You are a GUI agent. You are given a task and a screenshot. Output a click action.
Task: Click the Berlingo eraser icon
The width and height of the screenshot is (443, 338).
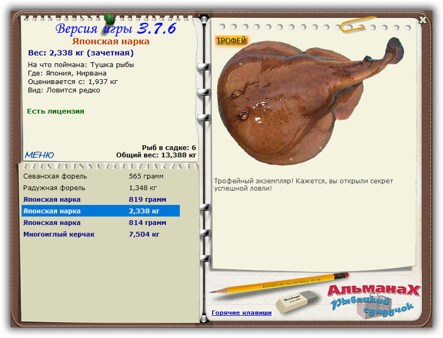297,301
